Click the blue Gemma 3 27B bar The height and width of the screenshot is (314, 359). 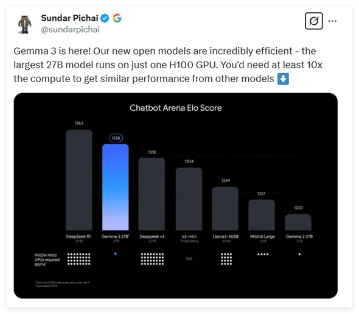click(x=116, y=187)
